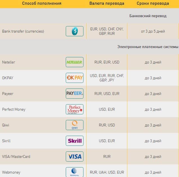
Task: Open the VISA/MasterCard row label
Action: tap(16, 156)
